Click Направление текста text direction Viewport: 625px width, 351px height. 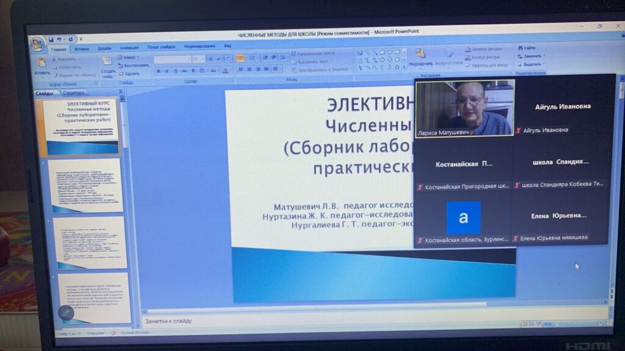coord(314,54)
